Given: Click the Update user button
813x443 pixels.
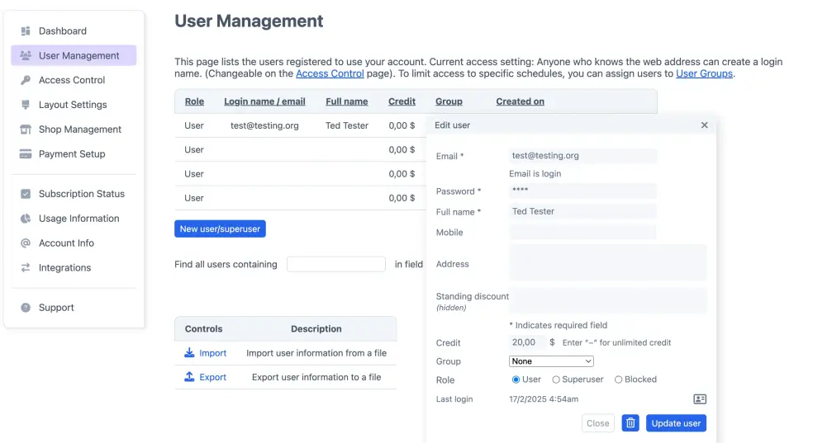Looking at the screenshot, I should pyautogui.click(x=676, y=423).
